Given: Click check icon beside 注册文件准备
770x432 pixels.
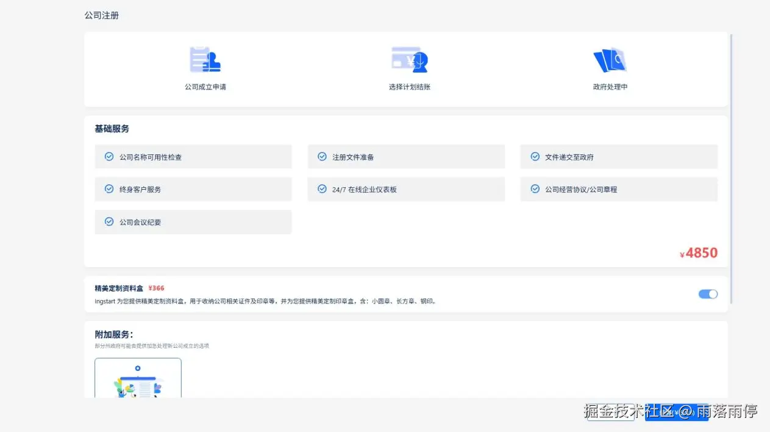Looking at the screenshot, I should coord(322,156).
